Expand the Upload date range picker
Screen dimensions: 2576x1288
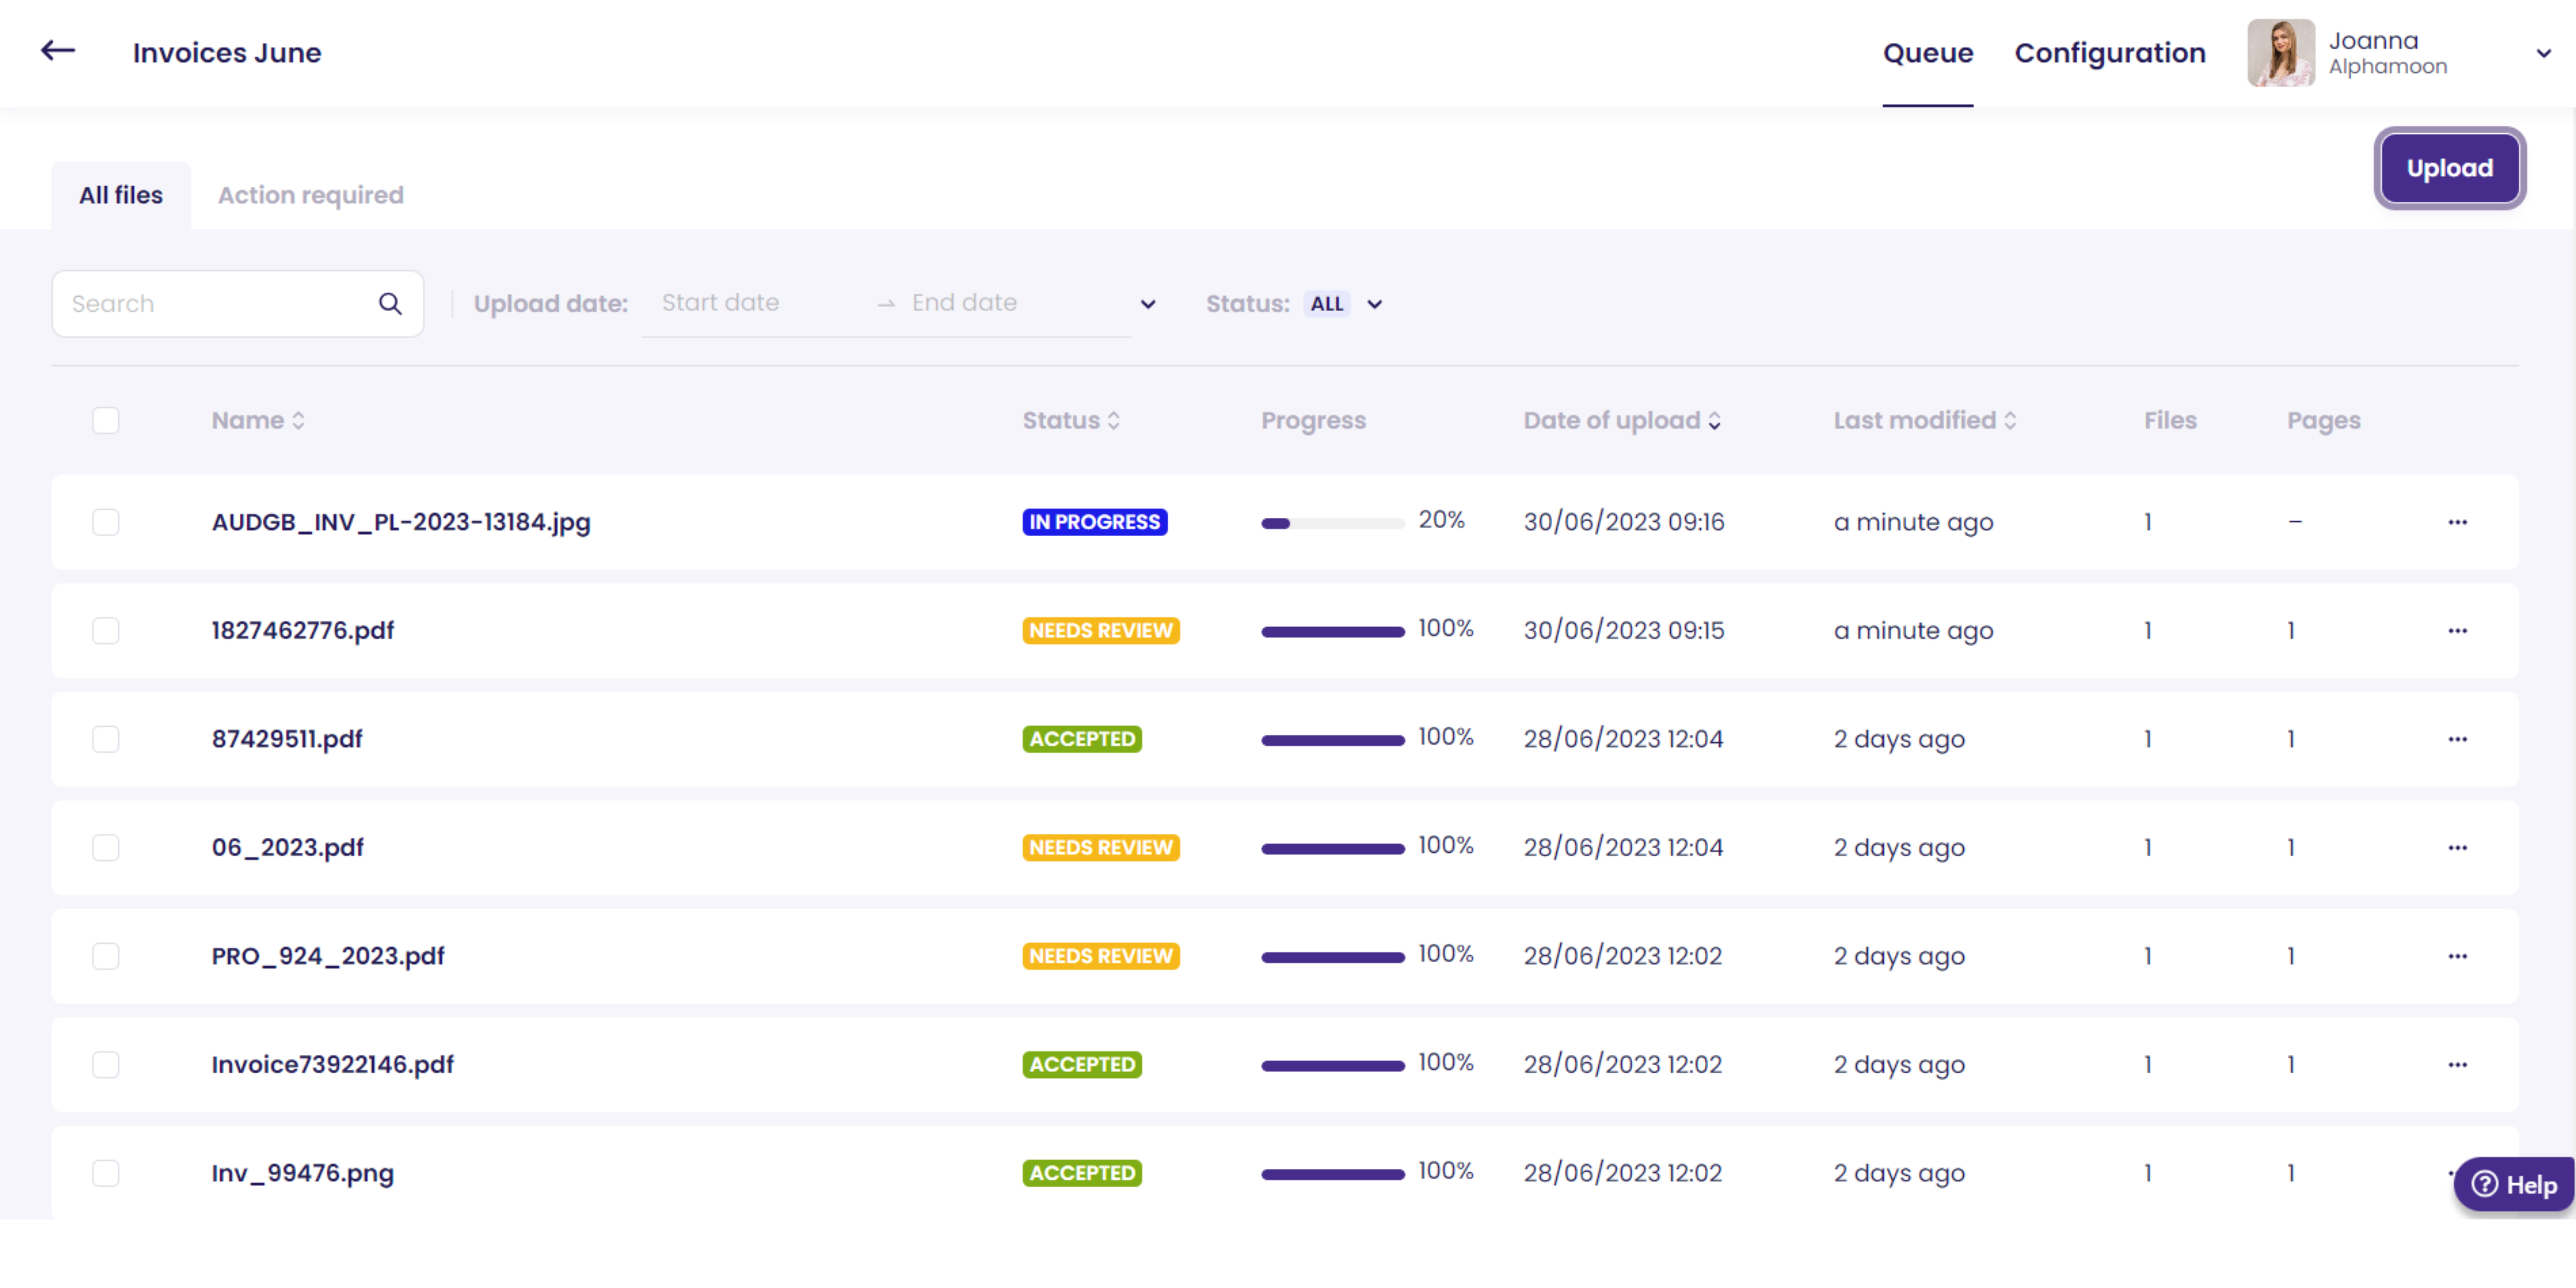coord(1147,304)
